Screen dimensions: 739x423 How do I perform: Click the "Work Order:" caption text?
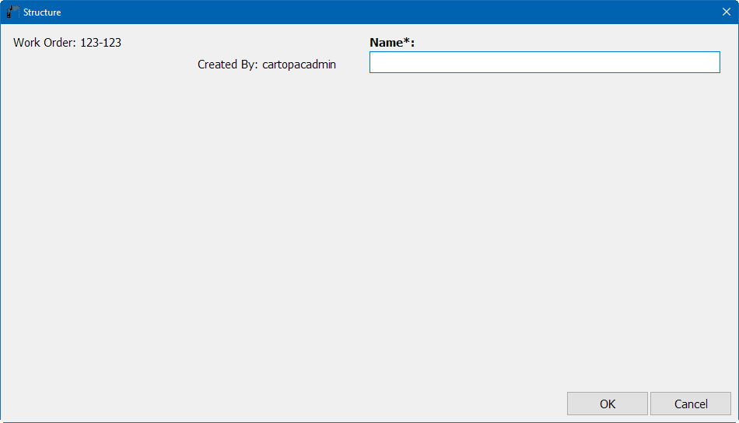click(44, 43)
